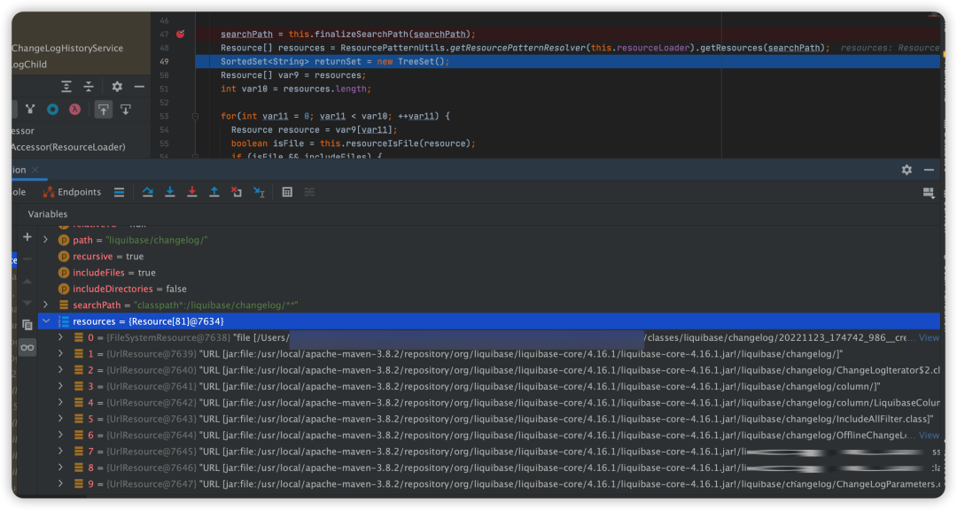Click the Run to Cursor icon
The height and width of the screenshot is (510, 957).
coord(259,192)
